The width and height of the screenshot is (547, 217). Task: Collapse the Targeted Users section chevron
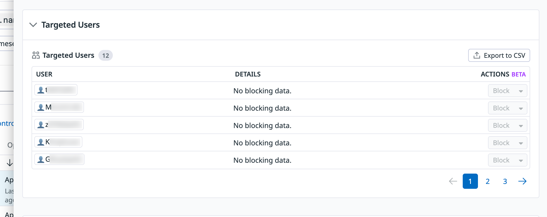point(33,25)
